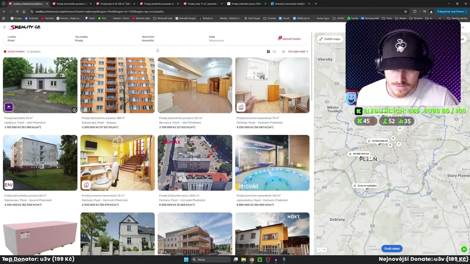Open Task View in taskbar
The width and height of the screenshot is (470, 264).
click(x=235, y=260)
